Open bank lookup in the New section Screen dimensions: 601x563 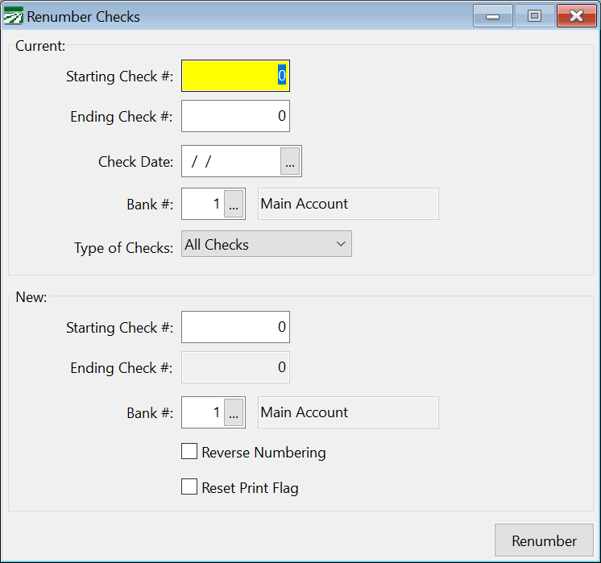[234, 413]
